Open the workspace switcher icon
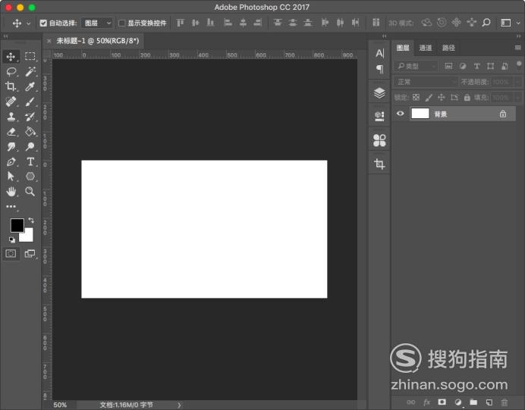Viewport: 525px width, 410px height. click(x=505, y=23)
